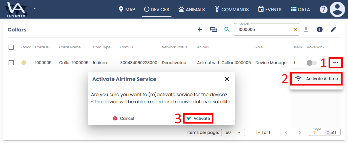The width and height of the screenshot is (348, 143).
Task: Open the help question mark icon
Action: (323, 9)
